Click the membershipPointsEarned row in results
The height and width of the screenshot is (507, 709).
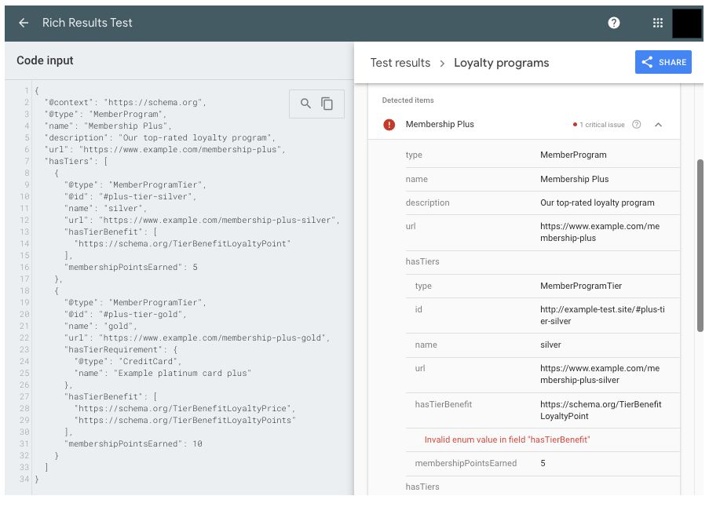click(543, 464)
